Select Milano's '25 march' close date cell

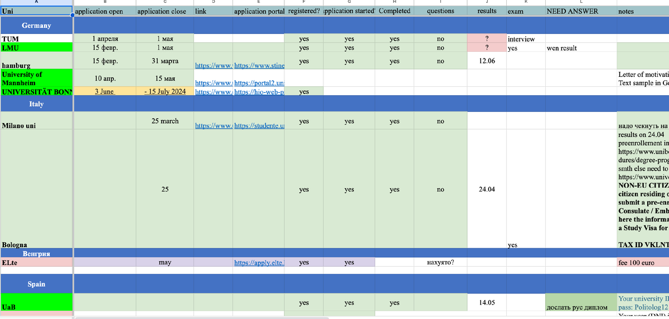(x=164, y=121)
